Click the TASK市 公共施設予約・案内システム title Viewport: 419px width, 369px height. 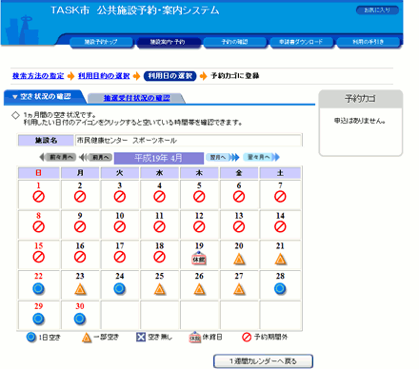135,10
